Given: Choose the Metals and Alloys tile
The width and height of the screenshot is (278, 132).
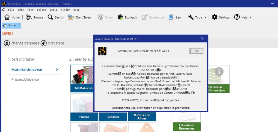Looking at the screenshot, I should 142,117.
